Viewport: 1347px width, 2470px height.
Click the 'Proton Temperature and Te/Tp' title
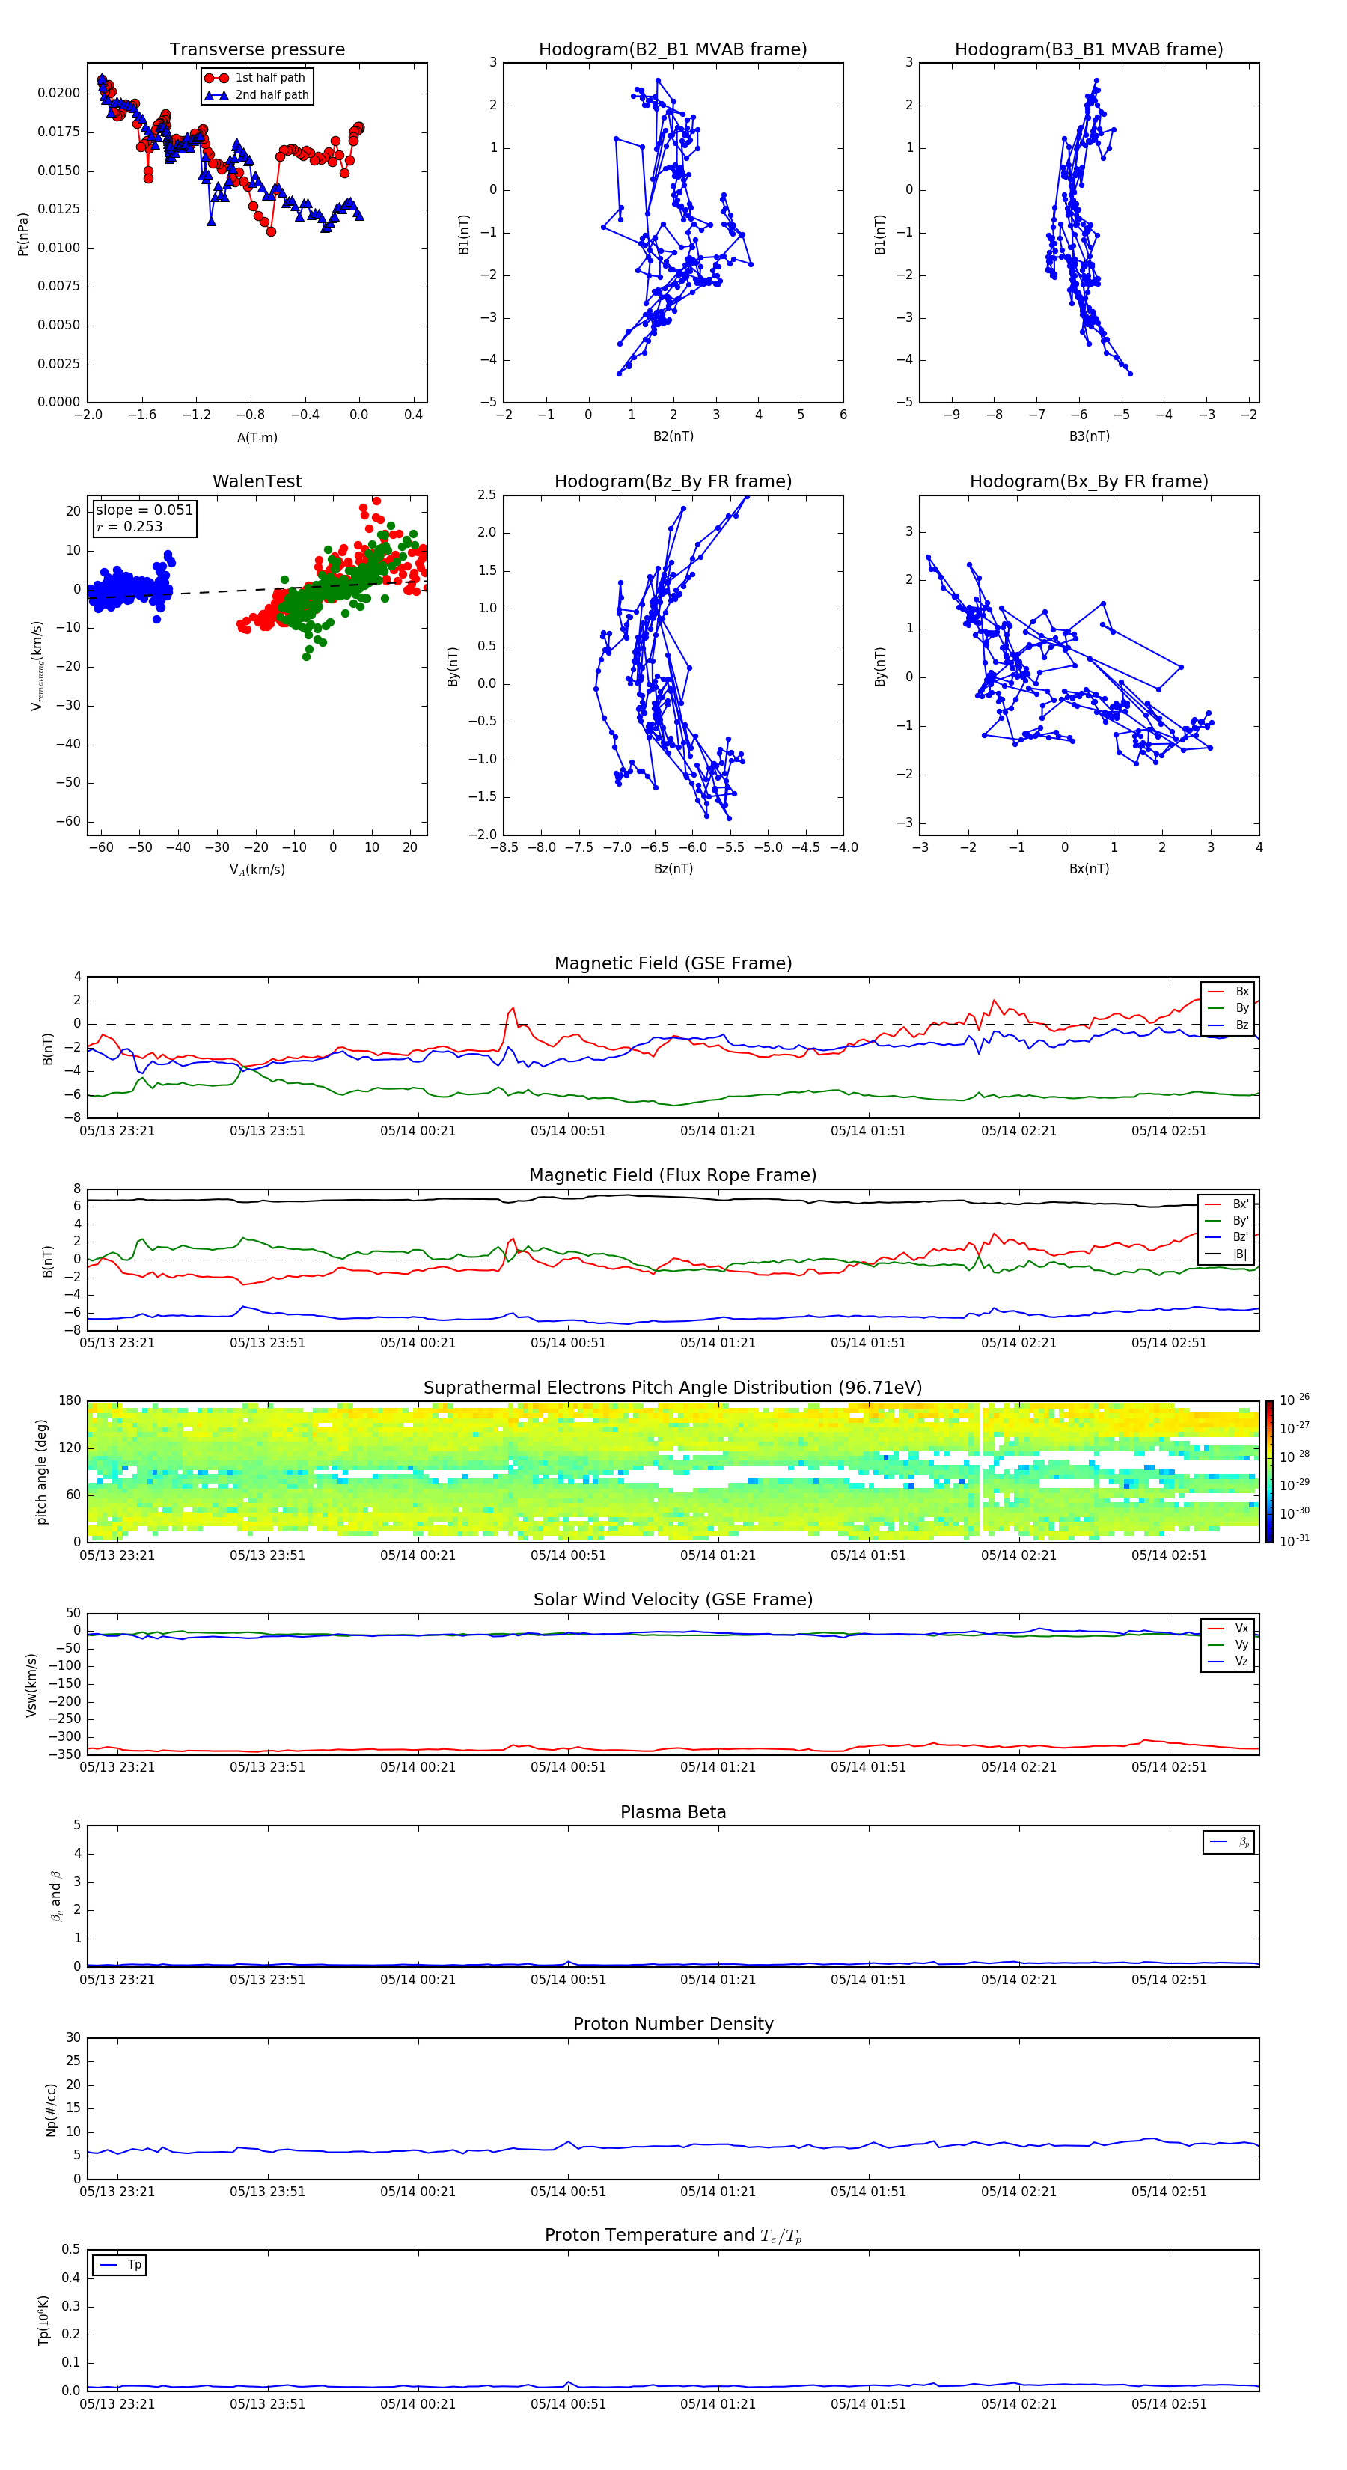tap(673, 2236)
